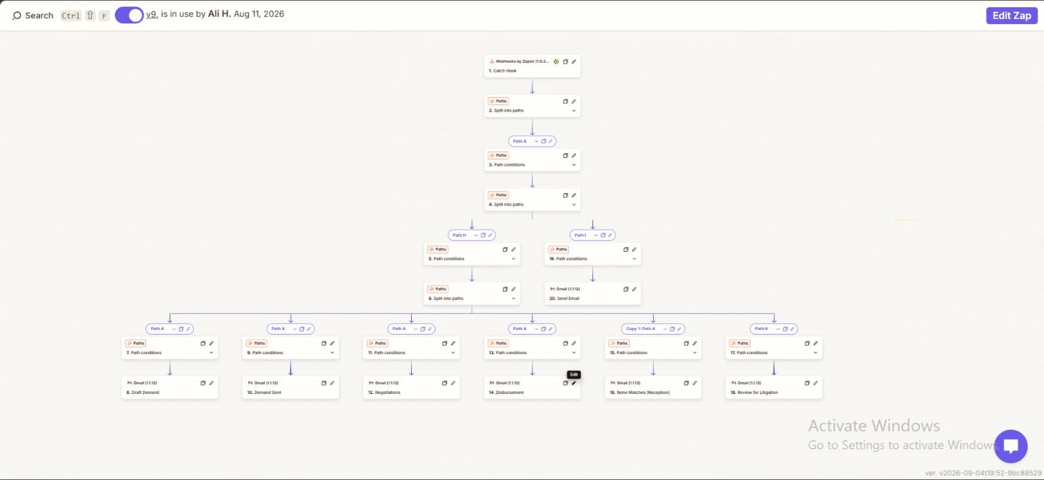The height and width of the screenshot is (480, 1044).
Task: Edit step 3 Path conditions
Action: (x=574, y=155)
